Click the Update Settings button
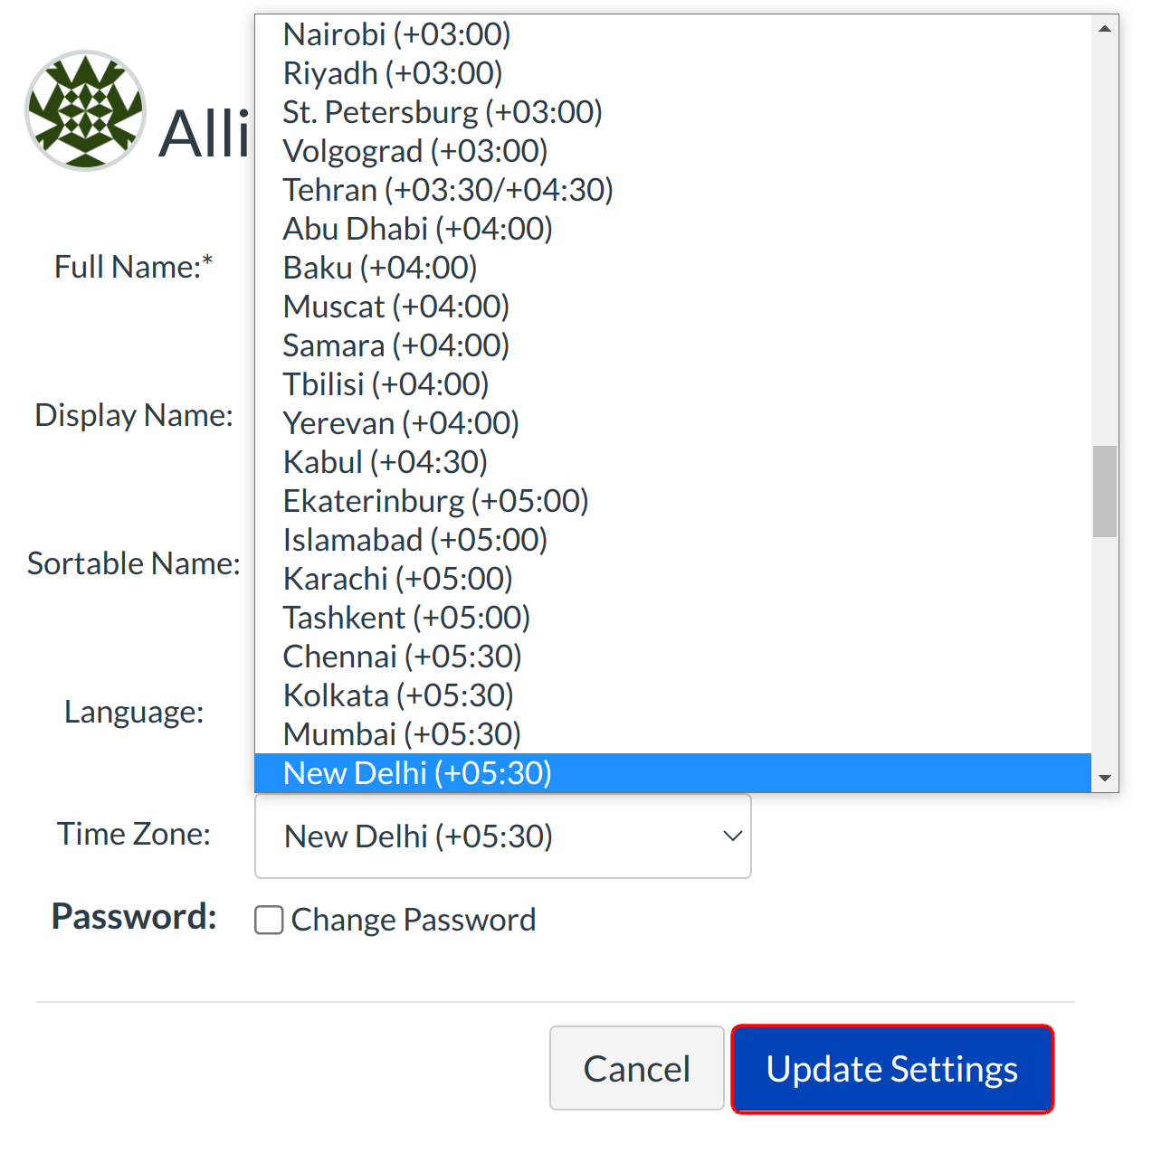 [x=891, y=1068]
